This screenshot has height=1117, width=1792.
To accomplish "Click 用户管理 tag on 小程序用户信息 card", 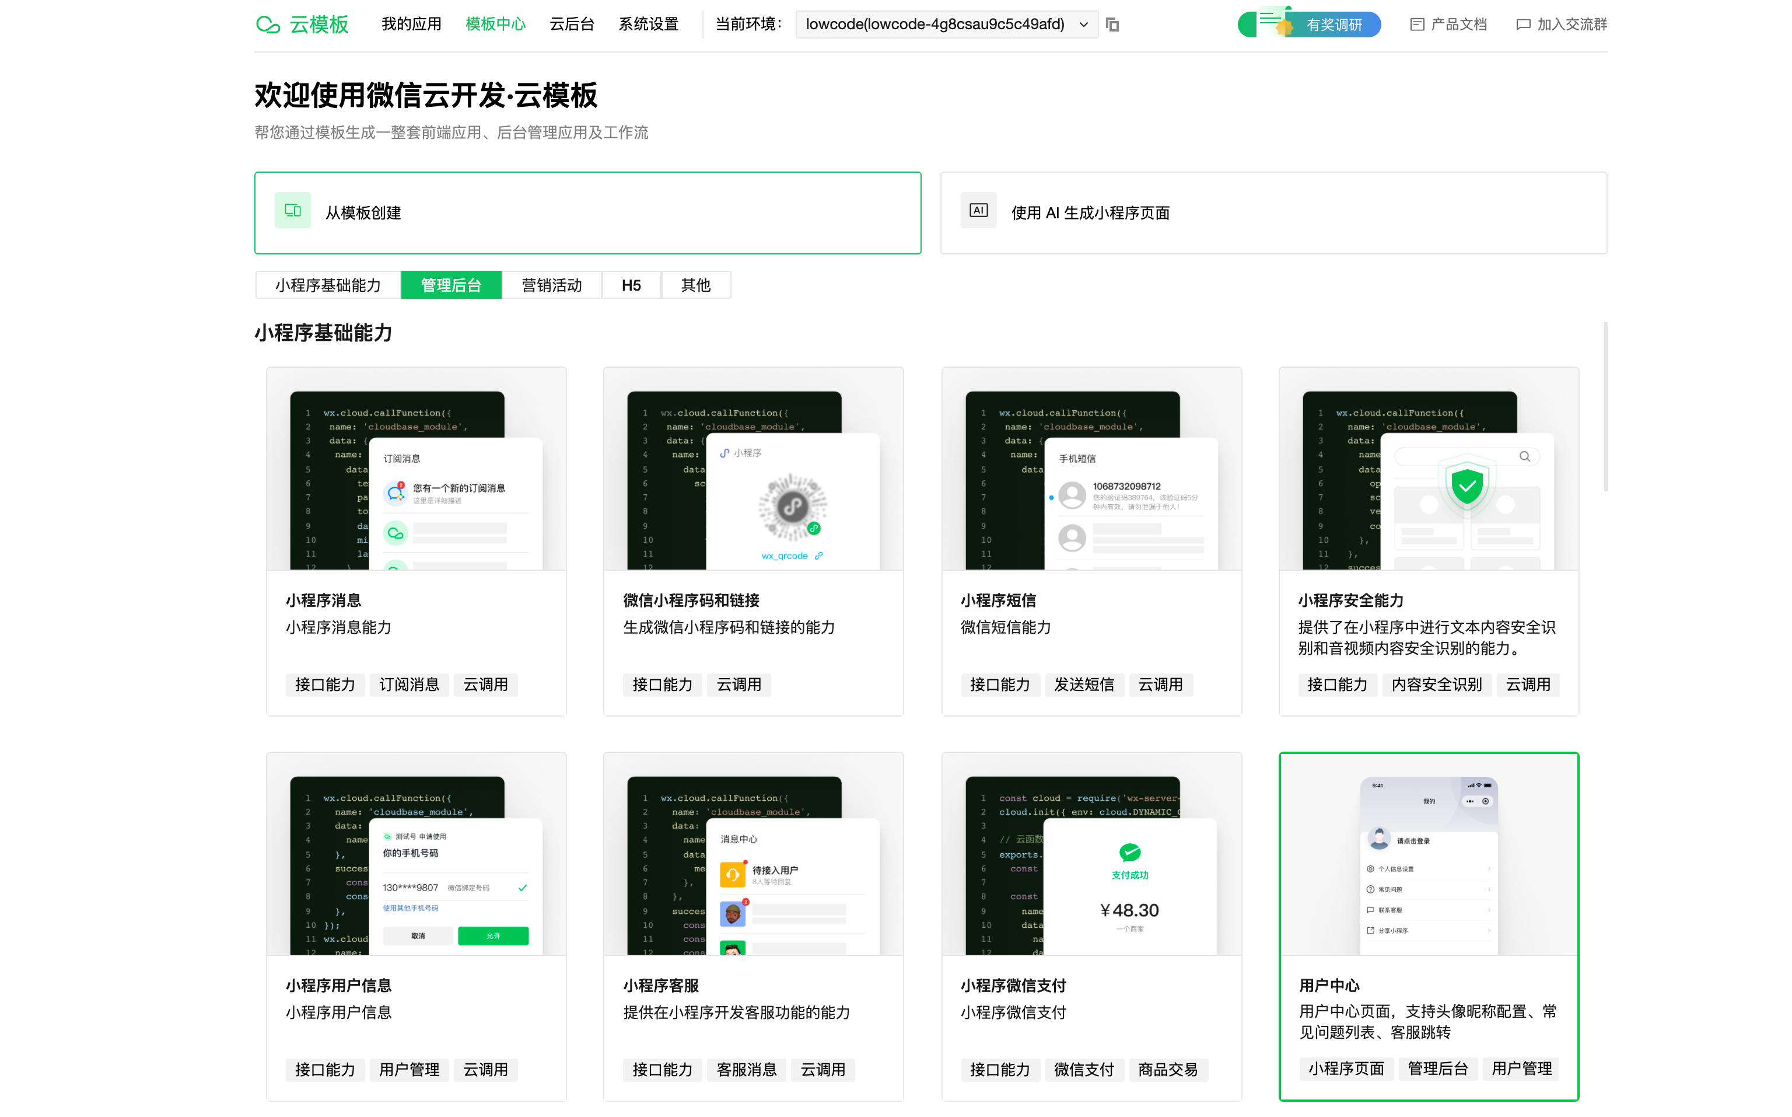I will (x=409, y=1070).
